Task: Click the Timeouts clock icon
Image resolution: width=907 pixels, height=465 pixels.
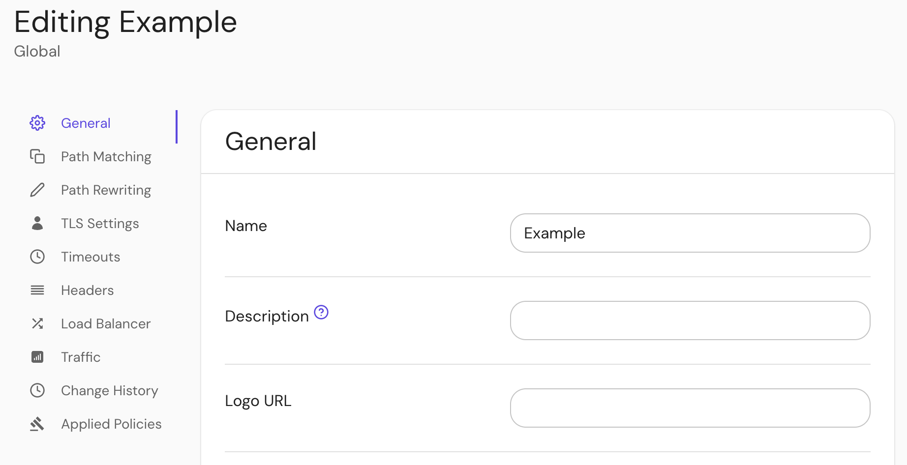Action: click(37, 257)
